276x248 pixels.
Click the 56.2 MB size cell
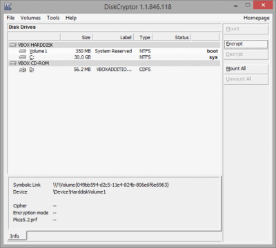pyautogui.click(x=82, y=70)
